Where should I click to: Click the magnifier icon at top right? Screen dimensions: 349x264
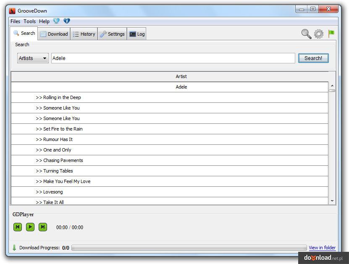(x=306, y=34)
